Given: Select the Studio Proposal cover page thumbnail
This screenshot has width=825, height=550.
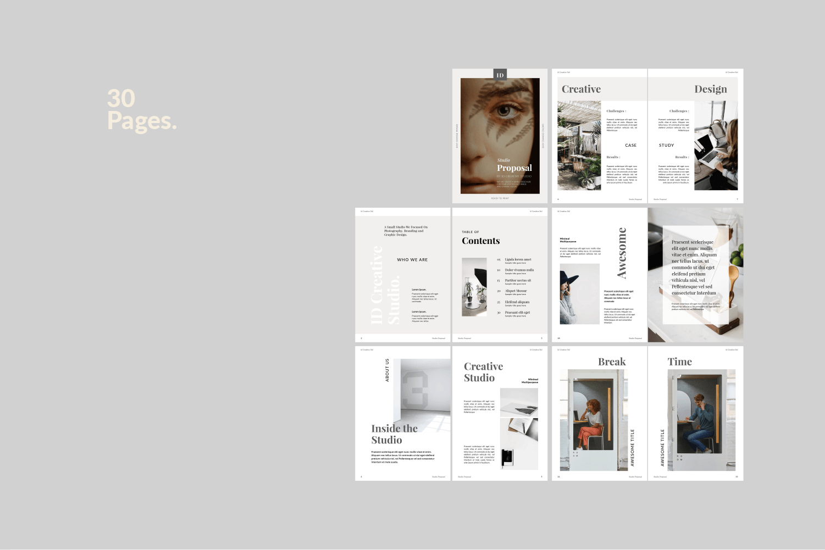Looking at the screenshot, I should pos(500,136).
